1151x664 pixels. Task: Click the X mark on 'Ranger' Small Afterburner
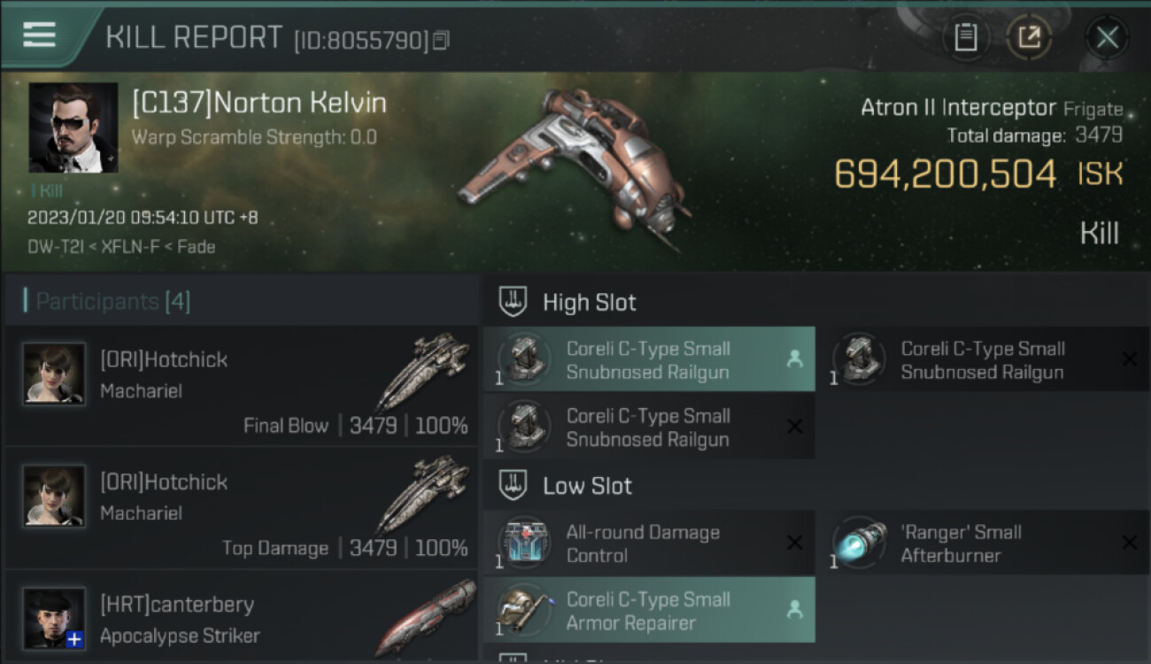pos(1129,543)
